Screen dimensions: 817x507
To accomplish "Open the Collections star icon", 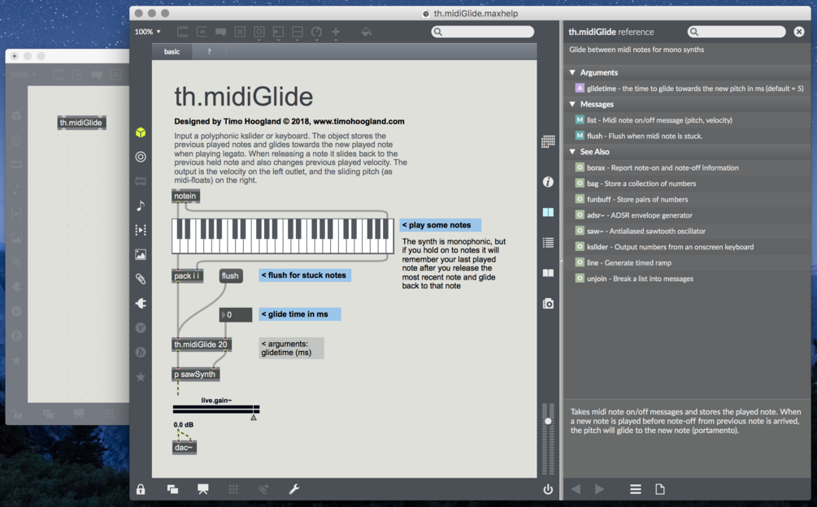I will [x=141, y=377].
